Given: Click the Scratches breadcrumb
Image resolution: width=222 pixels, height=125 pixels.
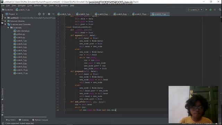Looking at the screenshot, I should click(8, 10).
